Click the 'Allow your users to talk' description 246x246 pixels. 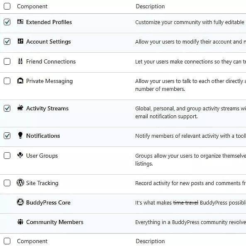click(190, 85)
